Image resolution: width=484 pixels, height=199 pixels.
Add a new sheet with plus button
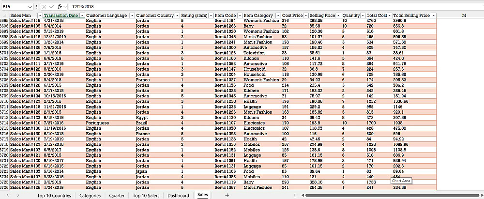(x=227, y=195)
